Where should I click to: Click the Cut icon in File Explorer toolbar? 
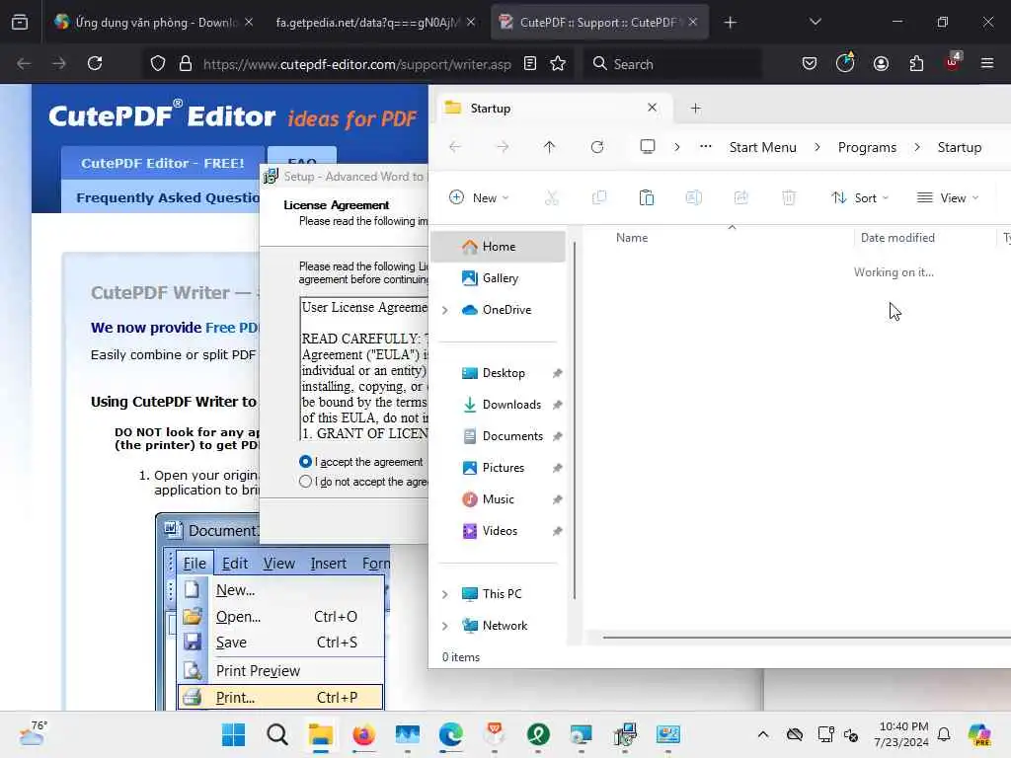point(551,197)
